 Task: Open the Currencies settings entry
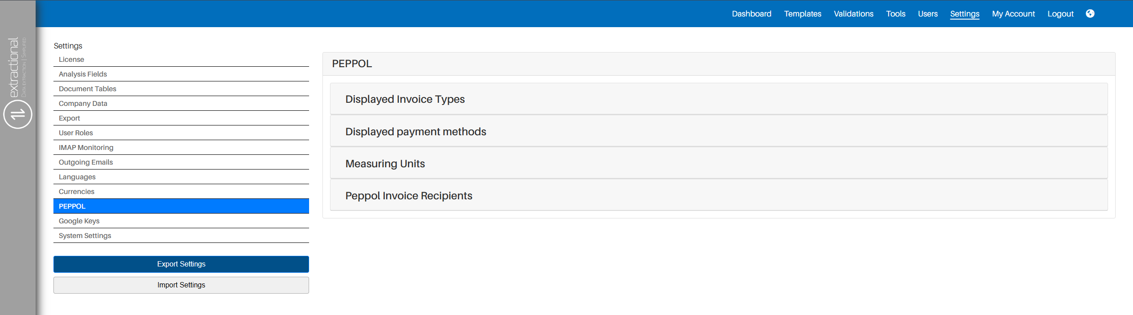click(x=76, y=192)
